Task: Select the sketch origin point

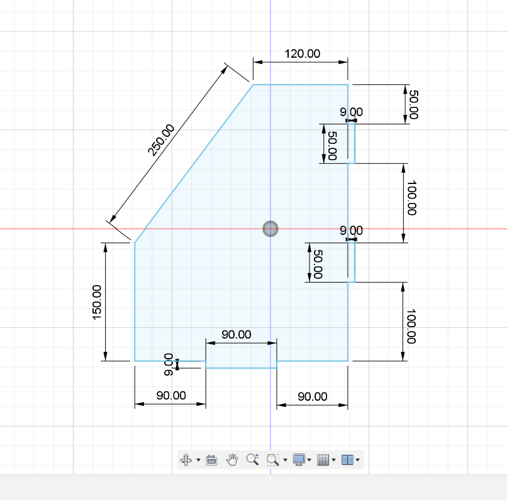Action: click(x=270, y=229)
